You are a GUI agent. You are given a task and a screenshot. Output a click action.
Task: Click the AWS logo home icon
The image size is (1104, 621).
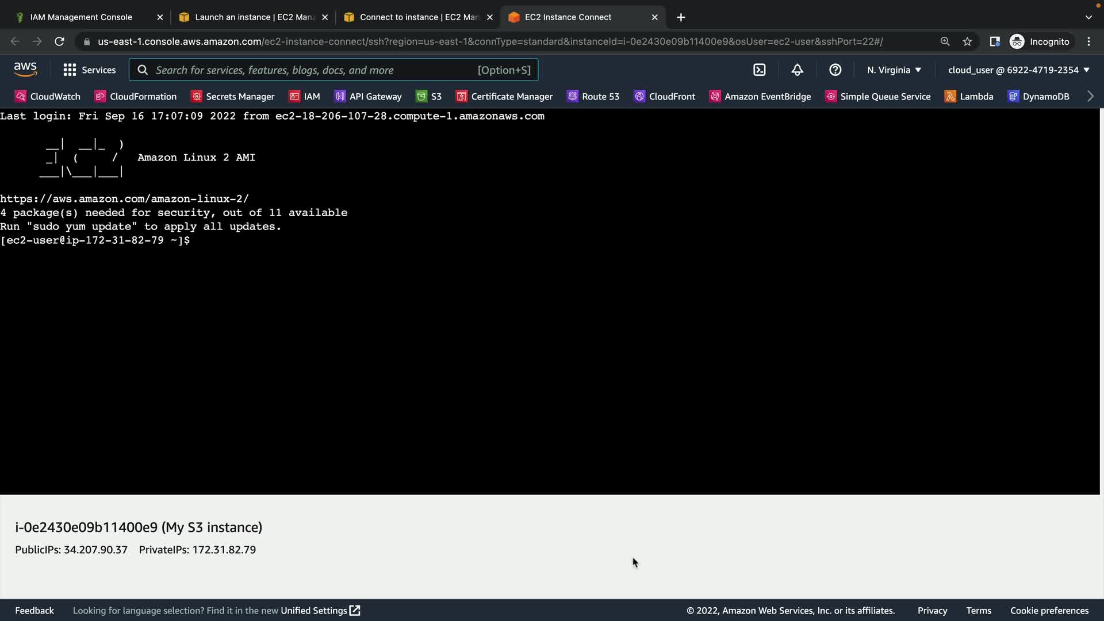click(x=25, y=70)
